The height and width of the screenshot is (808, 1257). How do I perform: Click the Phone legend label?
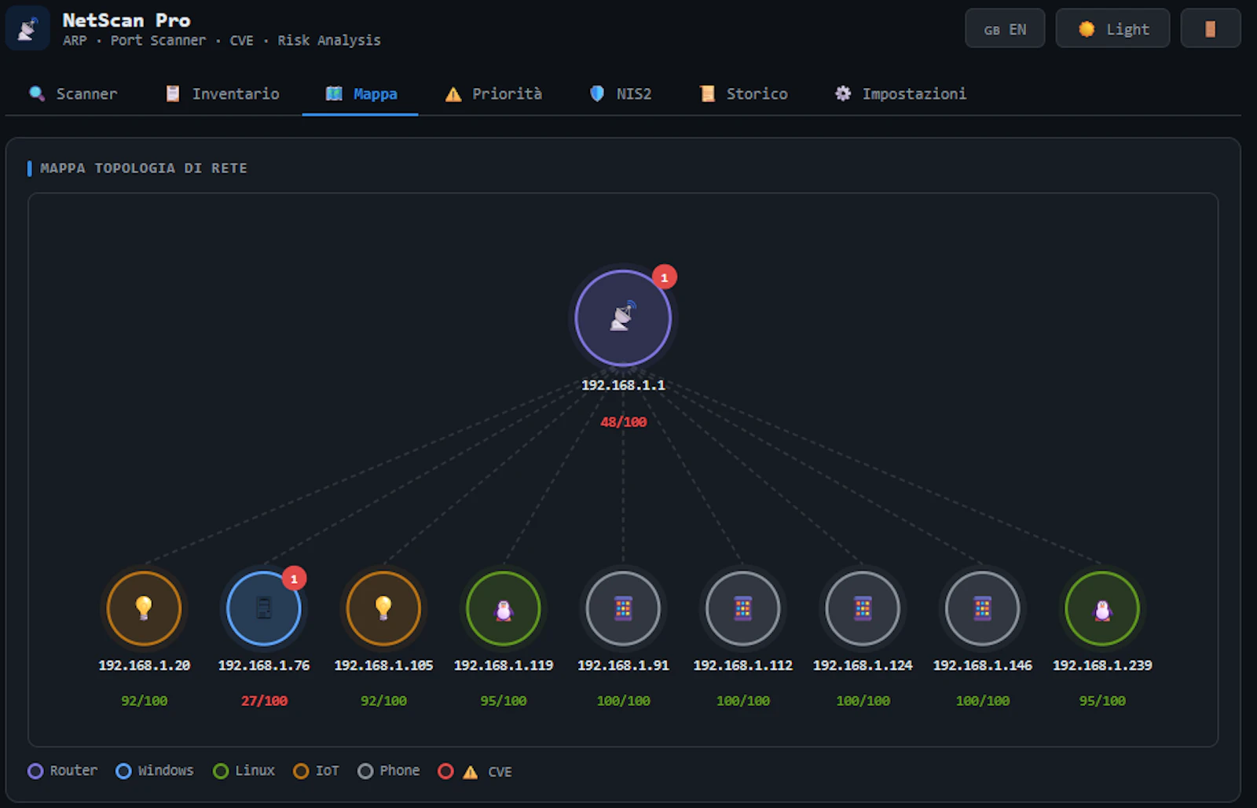point(400,770)
